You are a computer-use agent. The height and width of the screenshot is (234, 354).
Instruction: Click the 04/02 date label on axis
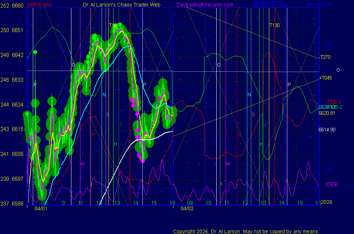click(187, 208)
